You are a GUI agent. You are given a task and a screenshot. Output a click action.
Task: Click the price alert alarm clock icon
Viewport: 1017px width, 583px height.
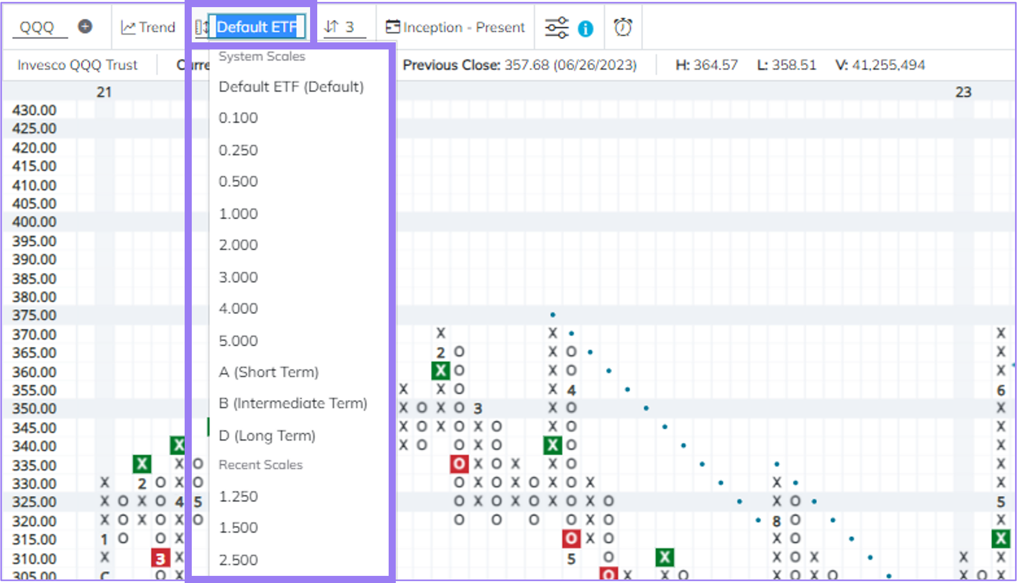pos(622,27)
